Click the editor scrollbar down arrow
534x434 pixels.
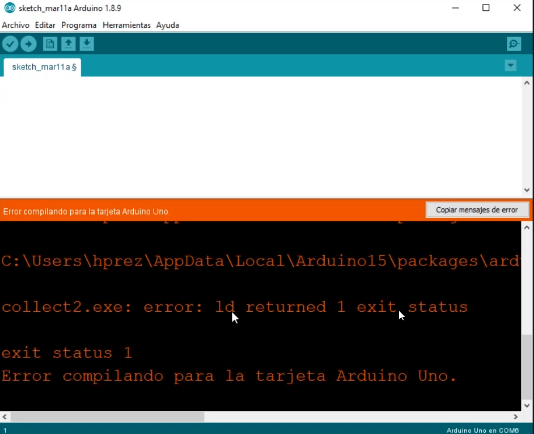pos(527,190)
